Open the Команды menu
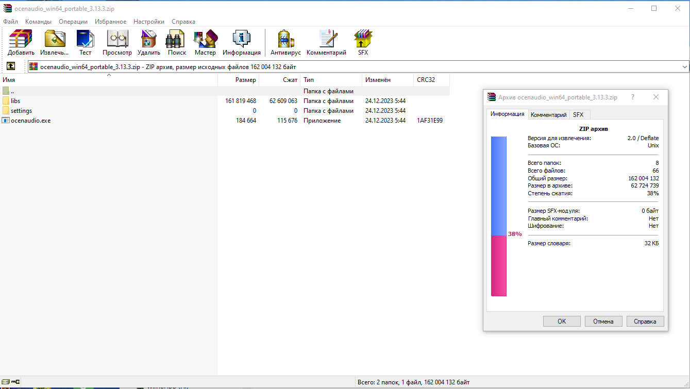 point(38,22)
